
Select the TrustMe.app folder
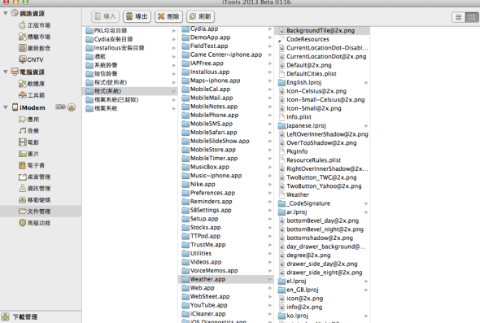pos(225,245)
